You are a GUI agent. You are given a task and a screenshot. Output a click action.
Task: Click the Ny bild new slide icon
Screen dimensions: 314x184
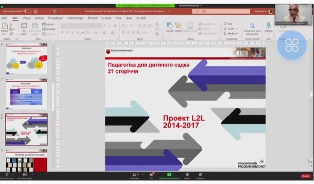click(x=23, y=28)
